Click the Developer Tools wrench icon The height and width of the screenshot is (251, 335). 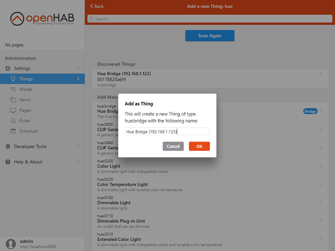[x=7, y=146]
